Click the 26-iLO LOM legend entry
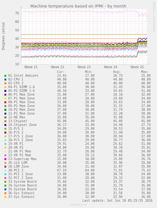 pyautogui.click(x=17, y=163)
